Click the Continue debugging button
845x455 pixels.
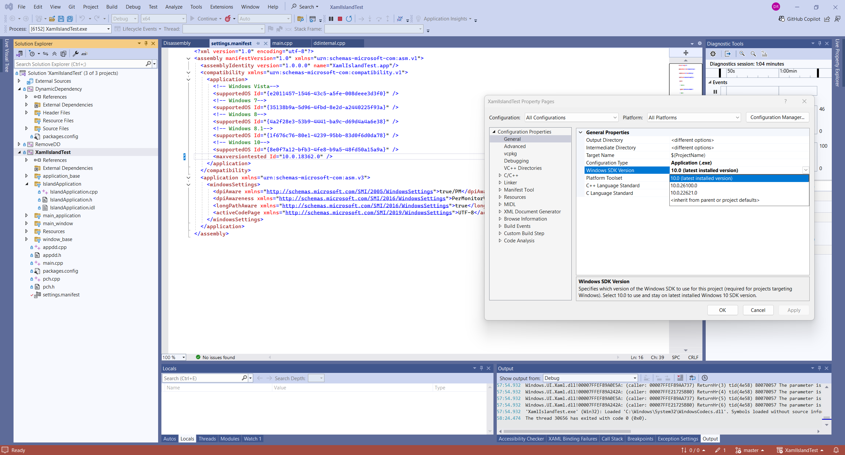tap(204, 19)
